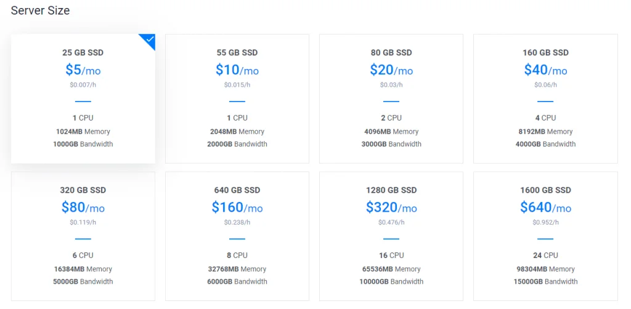Click the $640/mo price label
Screen dimensions: 631x309
[x=545, y=207]
